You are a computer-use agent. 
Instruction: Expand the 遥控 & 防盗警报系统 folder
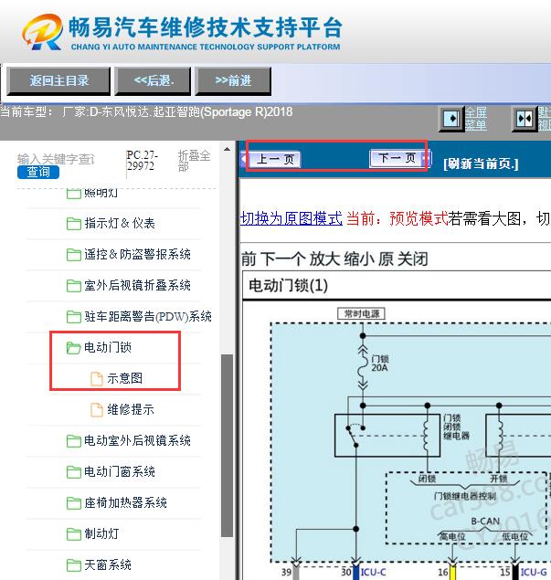pyautogui.click(x=137, y=255)
